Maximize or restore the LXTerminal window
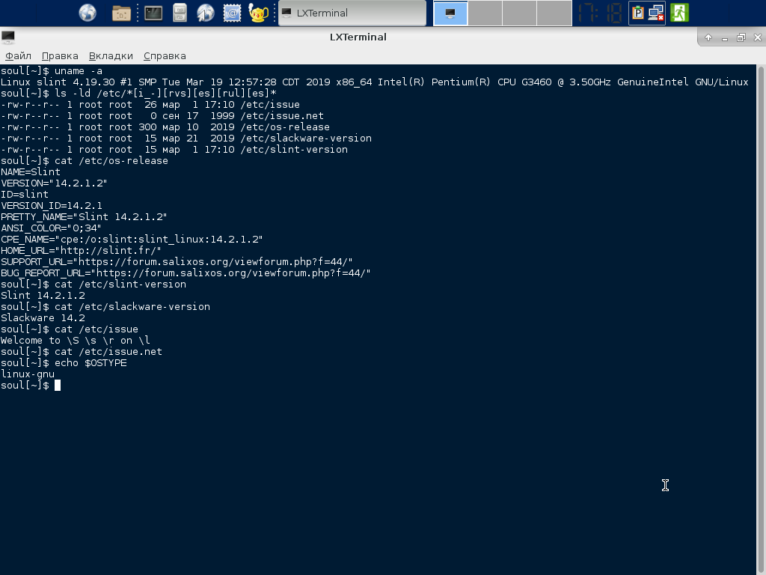 click(x=741, y=37)
